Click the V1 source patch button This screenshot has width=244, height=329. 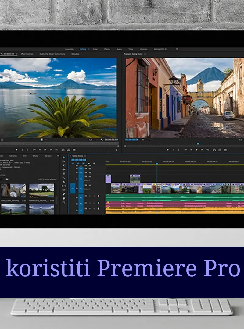[73, 189]
